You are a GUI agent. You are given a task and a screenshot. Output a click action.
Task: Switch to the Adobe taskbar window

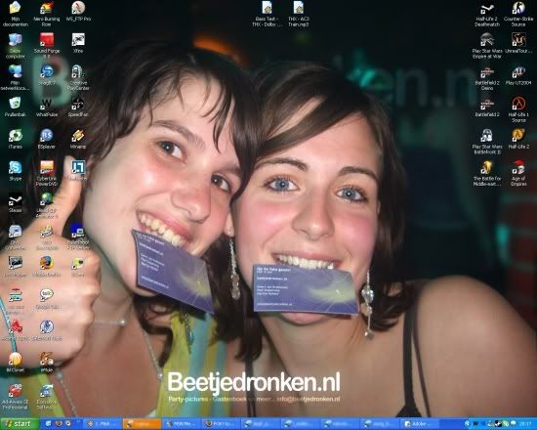(x=421, y=424)
